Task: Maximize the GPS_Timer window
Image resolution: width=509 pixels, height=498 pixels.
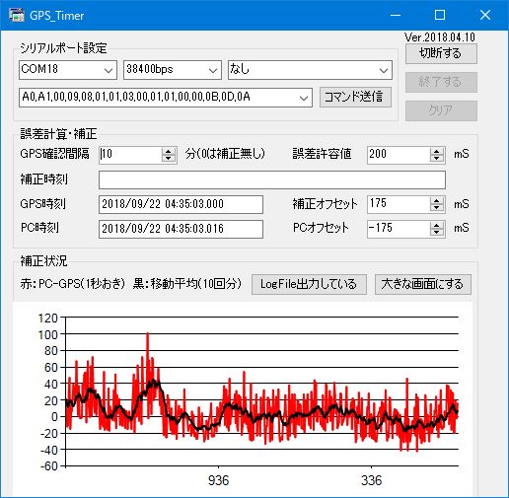Action: (x=440, y=15)
